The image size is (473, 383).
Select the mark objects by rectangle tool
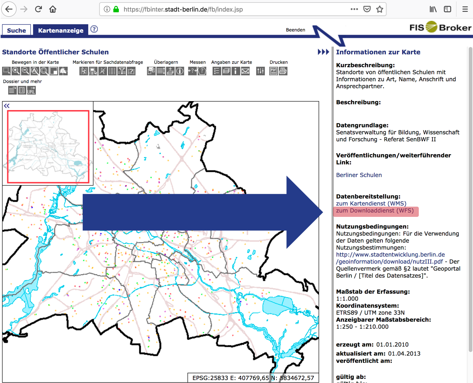[93, 71]
